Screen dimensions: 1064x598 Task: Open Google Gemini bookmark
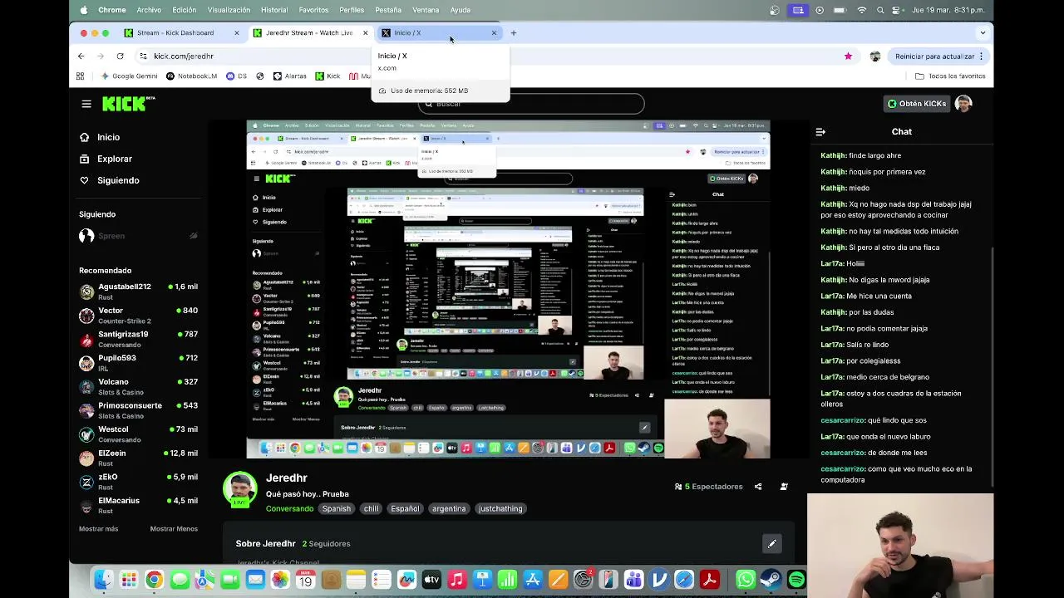(129, 76)
